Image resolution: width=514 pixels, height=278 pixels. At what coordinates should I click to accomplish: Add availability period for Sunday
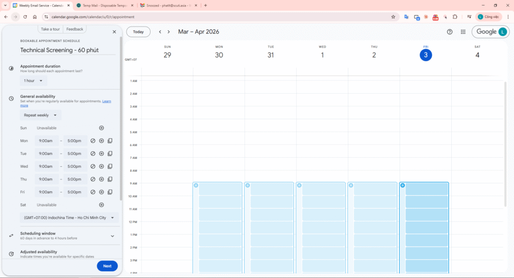(x=101, y=128)
